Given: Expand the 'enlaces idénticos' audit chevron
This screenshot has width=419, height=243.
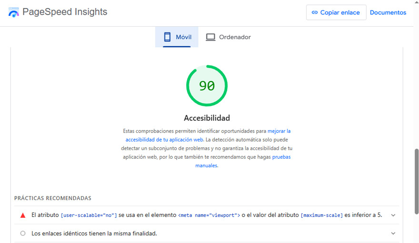Looking at the screenshot, I should click(x=393, y=233).
